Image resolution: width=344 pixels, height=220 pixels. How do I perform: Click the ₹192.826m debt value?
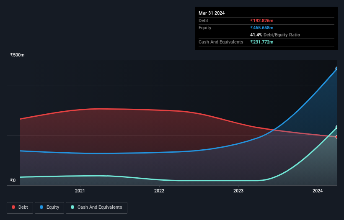(262, 20)
